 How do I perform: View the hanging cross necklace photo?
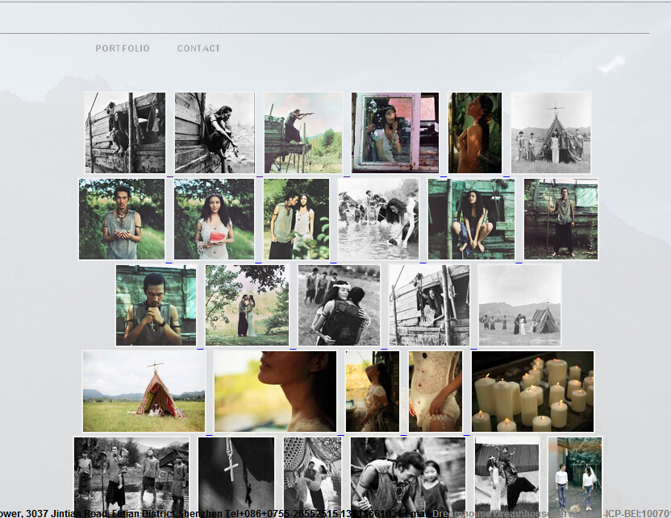point(236,475)
